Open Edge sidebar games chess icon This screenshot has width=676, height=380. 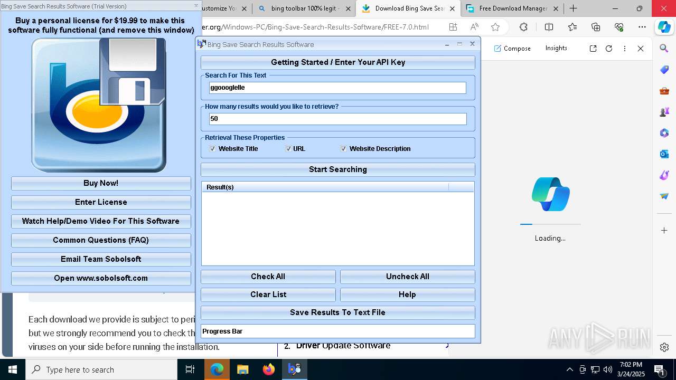[664, 112]
